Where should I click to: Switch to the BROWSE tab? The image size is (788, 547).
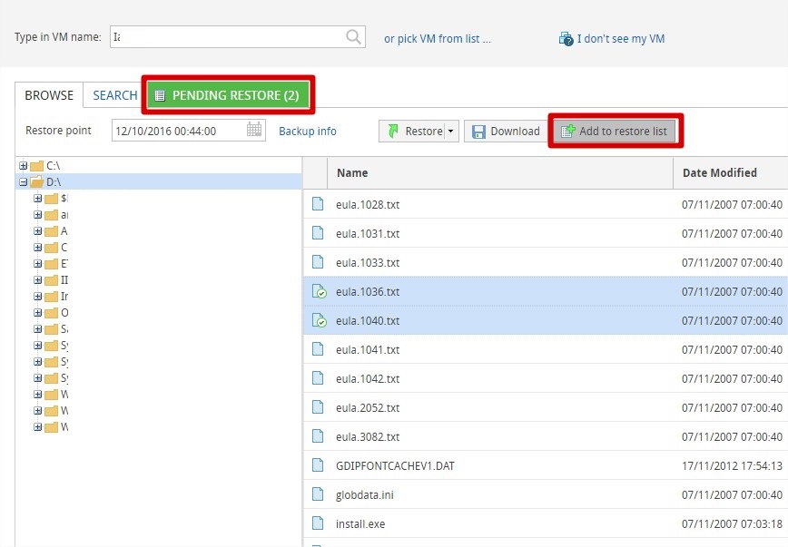coord(49,95)
